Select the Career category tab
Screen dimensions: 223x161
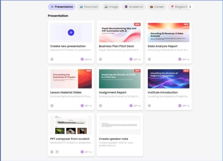click(x=157, y=7)
